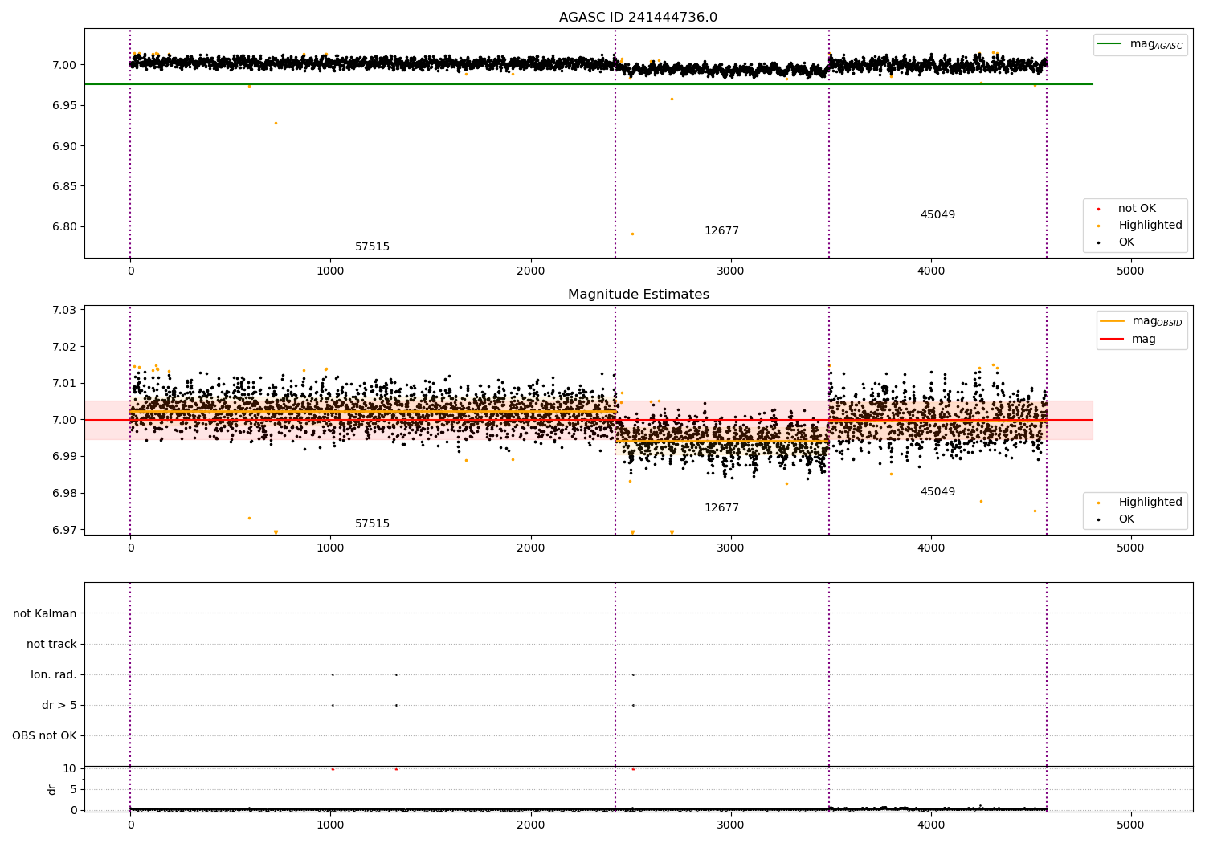Click the orange outlier point near 6.93 in top plot
This screenshot has width=1205, height=843.
276,124
